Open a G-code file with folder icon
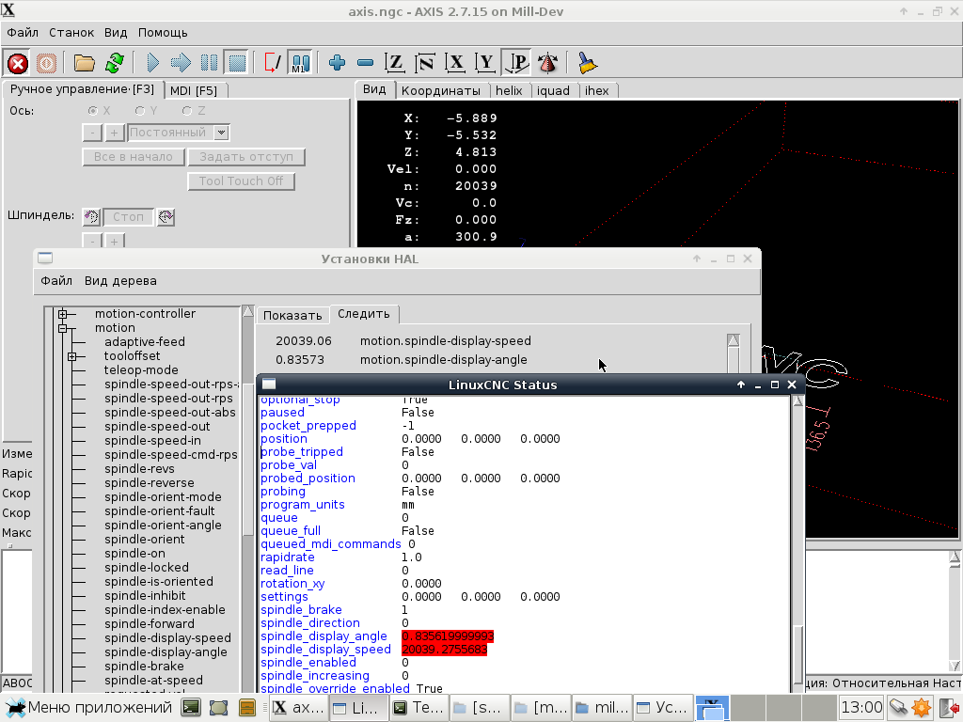Screen dimensions: 963x722 pyautogui.click(x=84, y=63)
